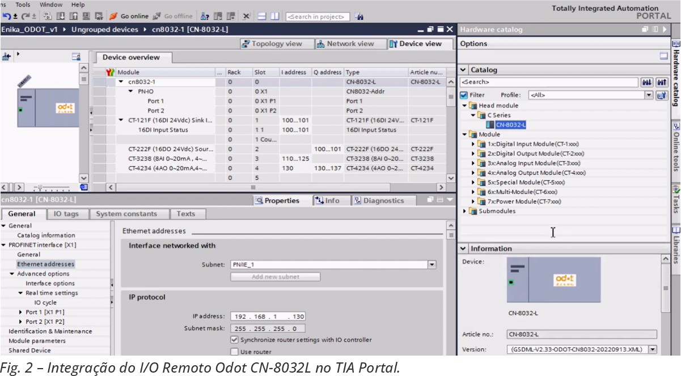Click the search button beside Search in project
Image resolution: width=681 pixels, height=376 pixels.
[359, 16]
